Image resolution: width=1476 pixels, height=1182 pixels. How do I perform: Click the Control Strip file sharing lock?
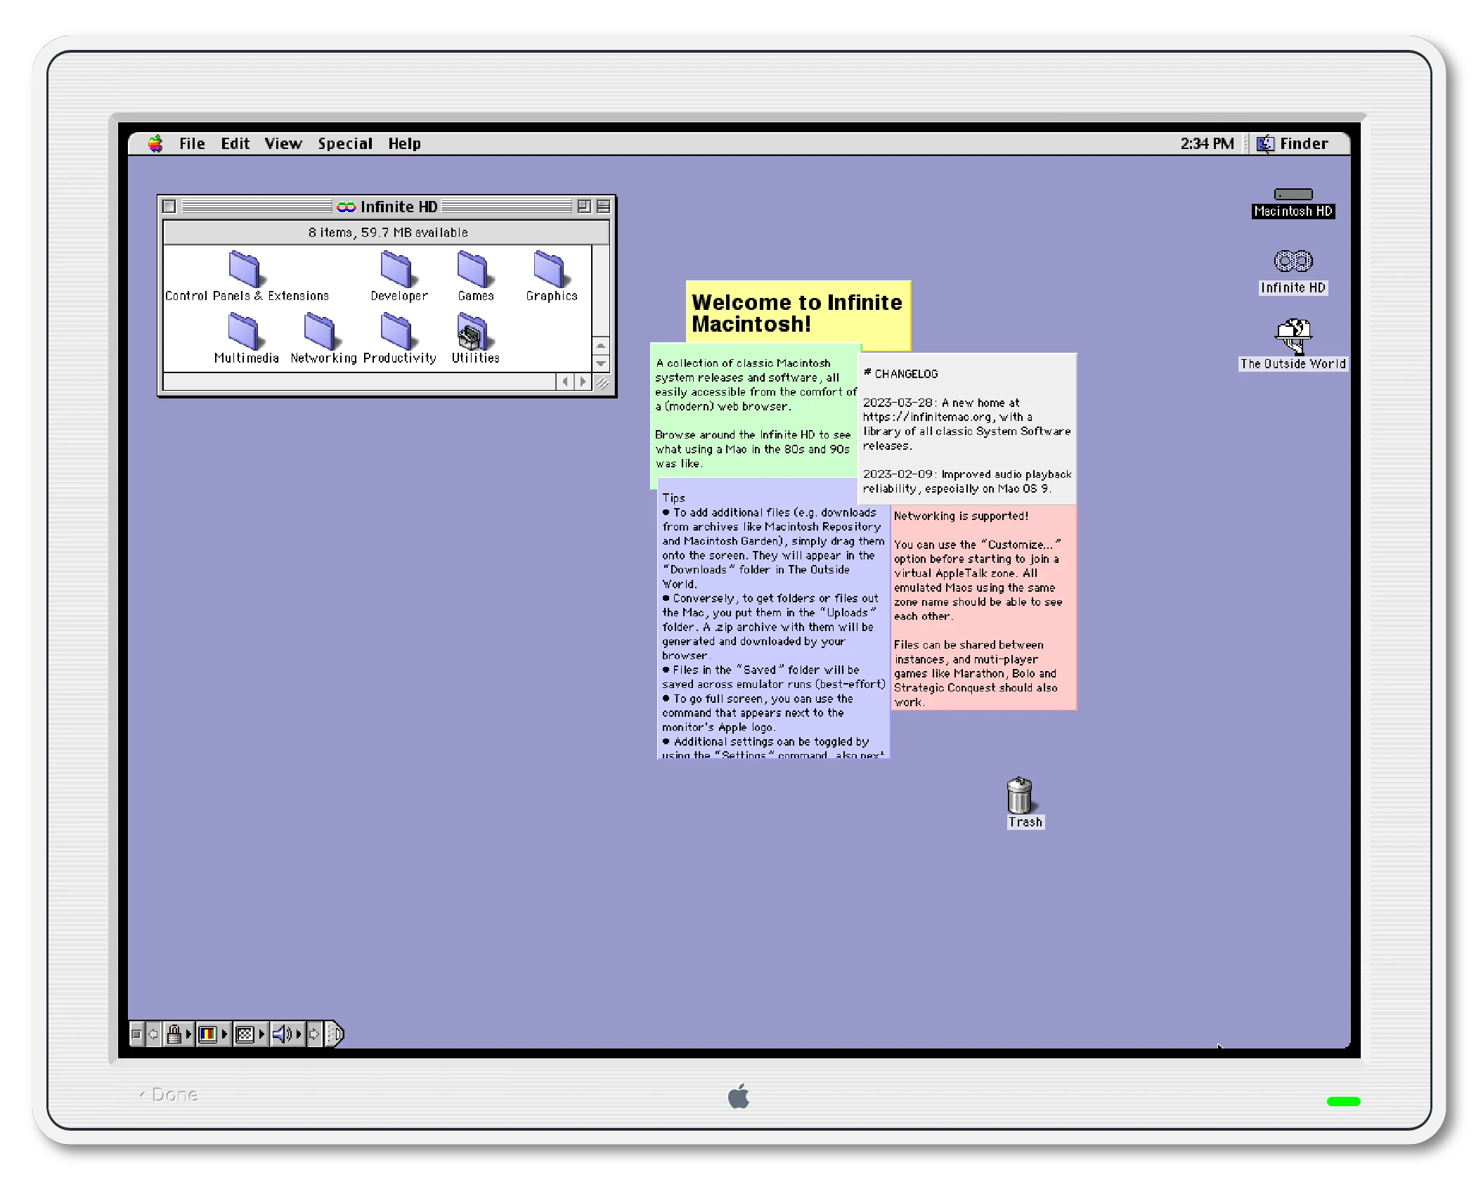click(x=174, y=1034)
